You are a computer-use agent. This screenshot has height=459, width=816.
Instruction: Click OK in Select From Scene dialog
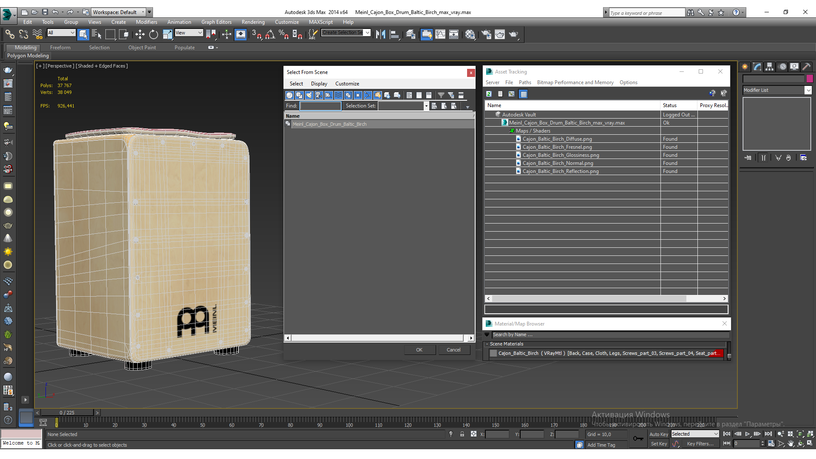click(x=419, y=350)
